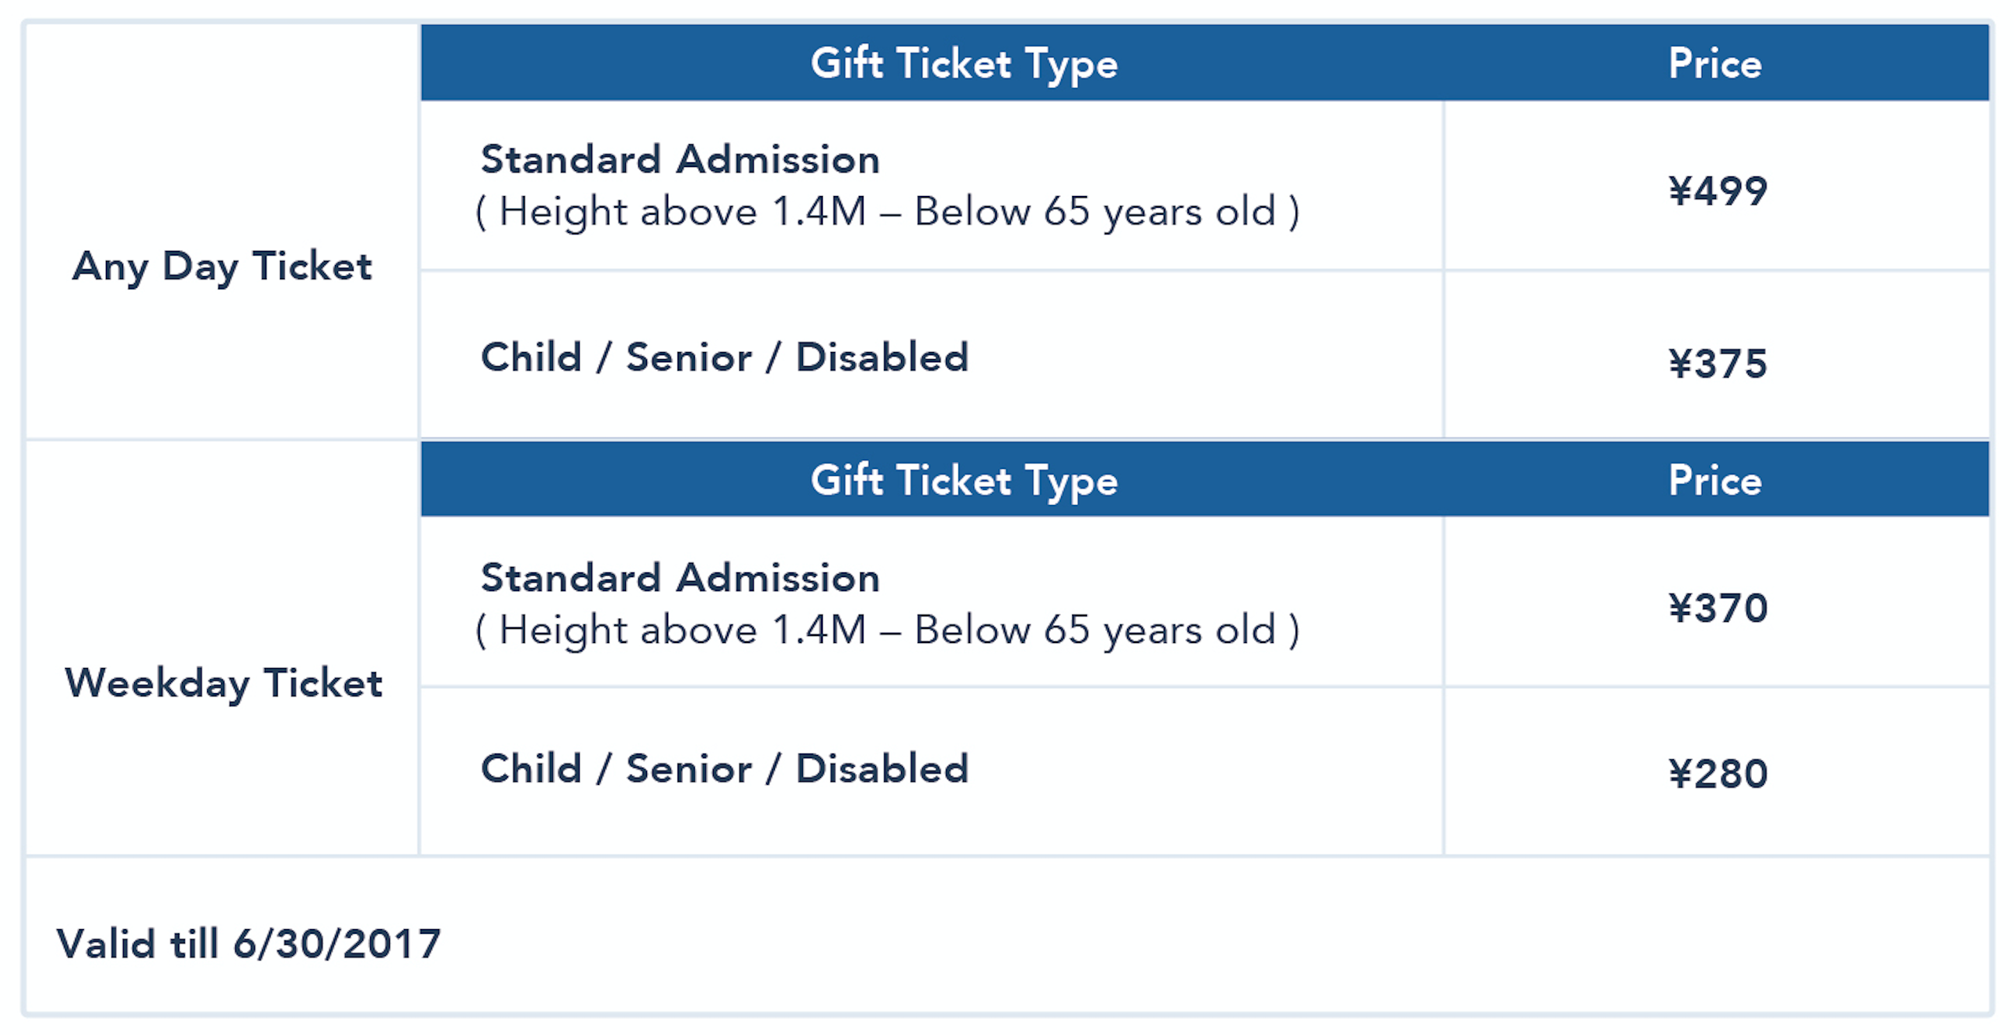This screenshot has width=2014, height=1035.
Task: Click Standard Admission under Weekday Ticket
Action: [680, 578]
